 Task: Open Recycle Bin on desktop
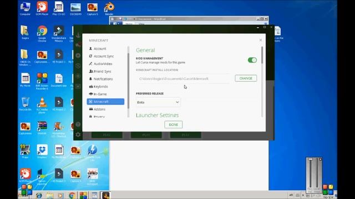coord(25,104)
